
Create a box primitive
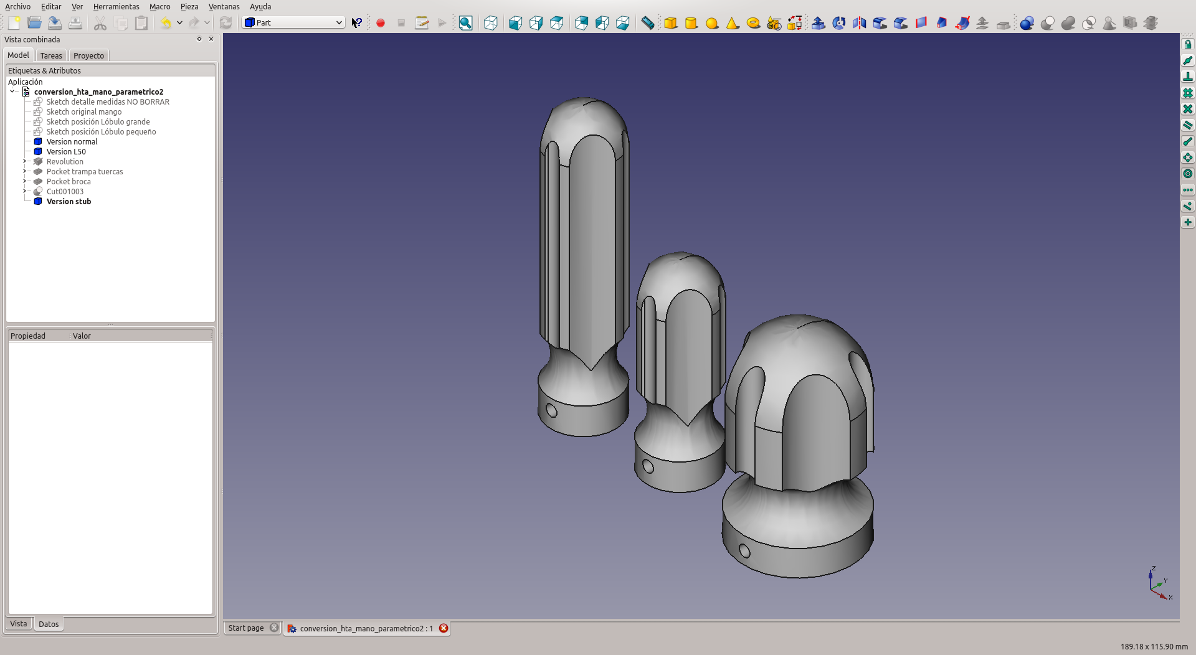671,23
